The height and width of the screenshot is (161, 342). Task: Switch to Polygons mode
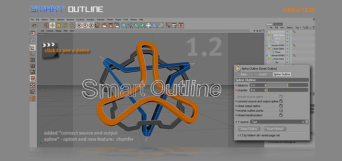[x=33, y=72]
